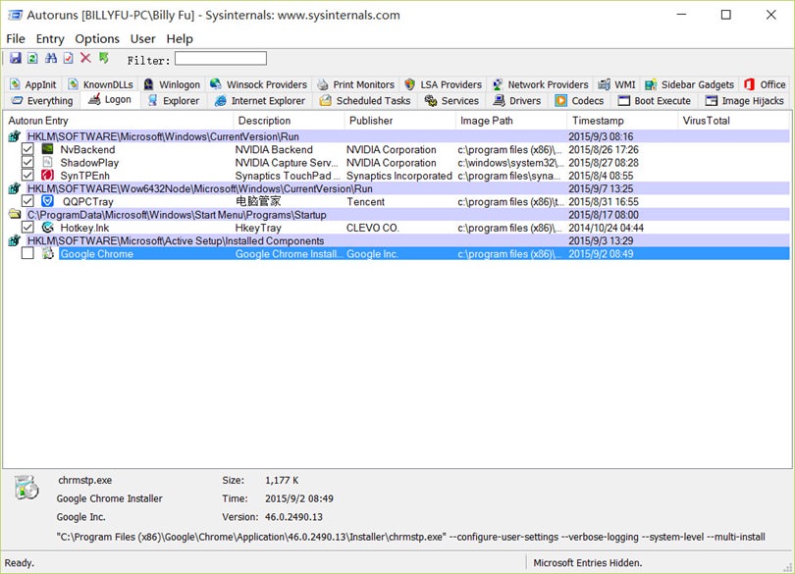
Task: Click the large chrmstp.exe icon in details pane
Action: point(26,488)
